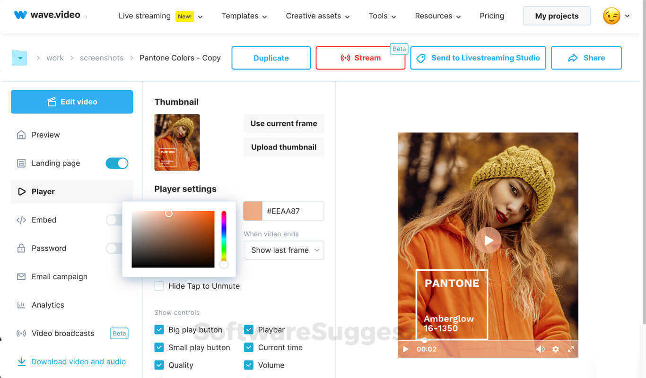This screenshot has width=646, height=378.
Task: Open the Show last frame dropdown
Action: (284, 250)
